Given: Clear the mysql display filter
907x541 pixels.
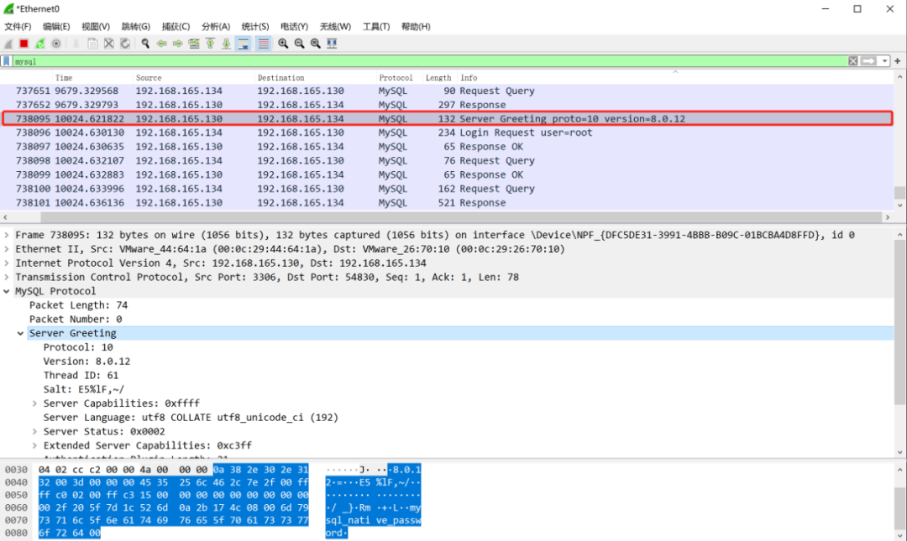Looking at the screenshot, I should [x=853, y=61].
